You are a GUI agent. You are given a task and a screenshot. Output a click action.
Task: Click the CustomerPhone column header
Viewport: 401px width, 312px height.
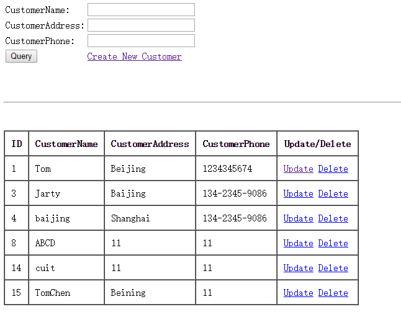[x=237, y=144]
